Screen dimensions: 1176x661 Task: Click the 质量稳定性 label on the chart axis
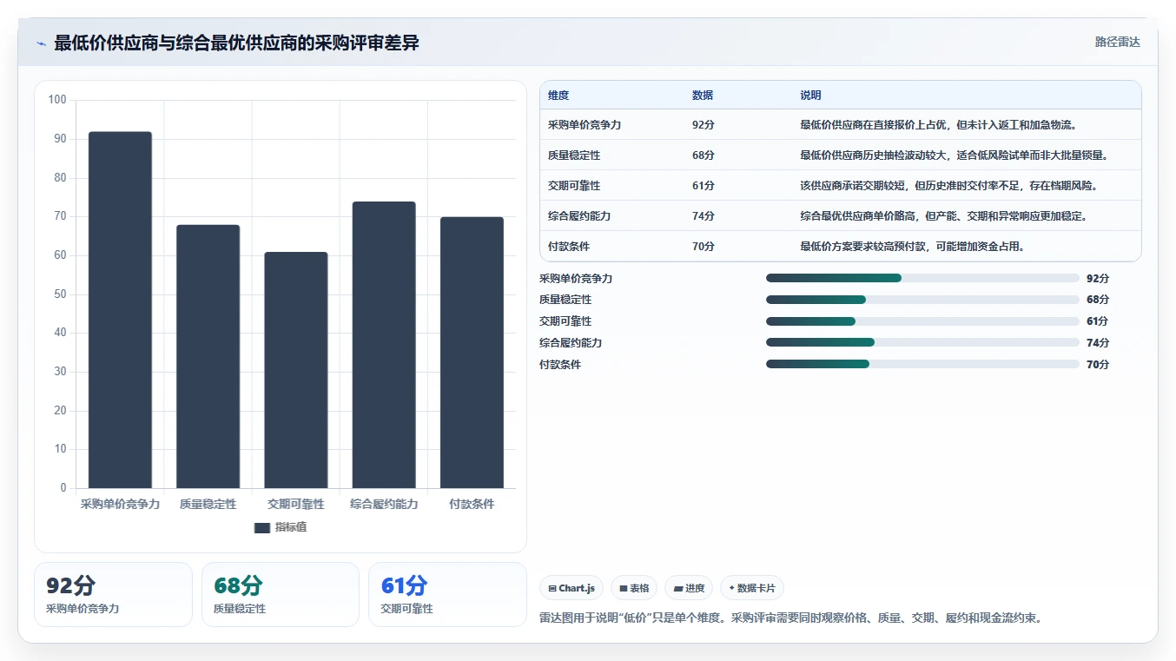point(208,504)
